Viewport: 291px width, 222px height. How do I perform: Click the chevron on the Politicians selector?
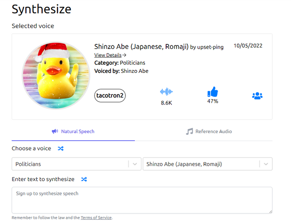(x=135, y=164)
